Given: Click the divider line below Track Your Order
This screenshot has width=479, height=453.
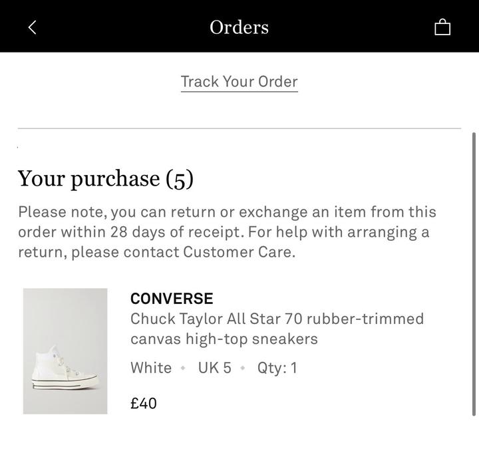Looking at the screenshot, I should click(x=239, y=128).
